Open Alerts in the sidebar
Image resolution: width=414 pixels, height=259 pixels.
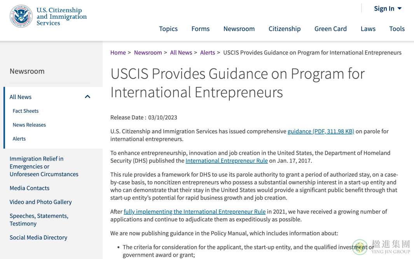[x=19, y=138]
